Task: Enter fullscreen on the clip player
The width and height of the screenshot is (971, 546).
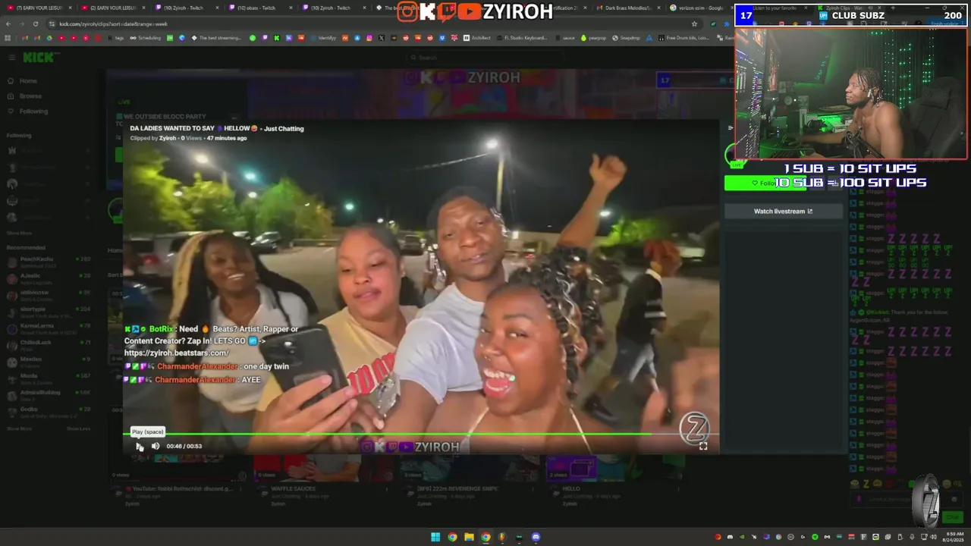Action: pos(703,446)
